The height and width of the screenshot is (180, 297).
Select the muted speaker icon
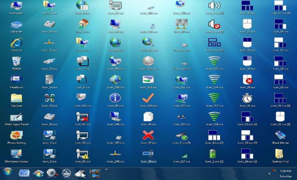click(214, 24)
